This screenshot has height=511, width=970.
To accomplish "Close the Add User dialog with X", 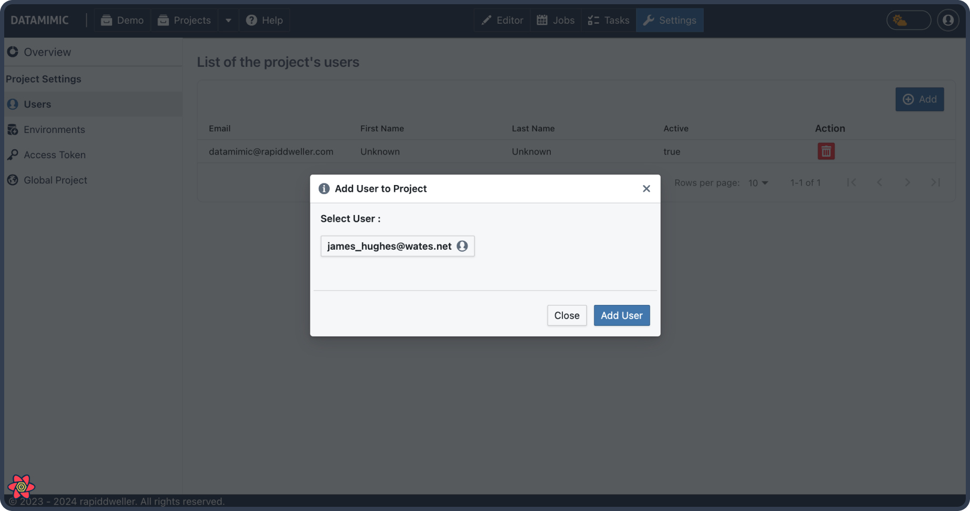I will point(646,189).
